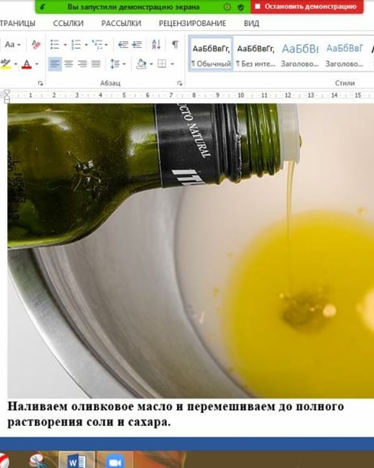Open shading color dropdown arrow
This screenshot has width=374, height=468.
point(151,64)
